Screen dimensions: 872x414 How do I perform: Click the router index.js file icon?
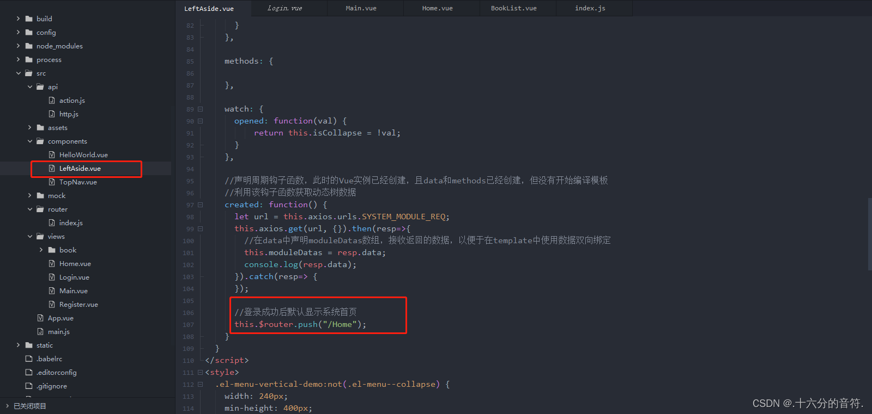tap(52, 223)
